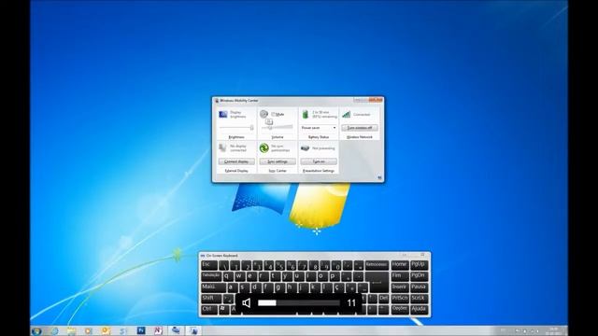This screenshot has width=598, height=336.
Task: Tap the ScrLk key
Action: 419,298
